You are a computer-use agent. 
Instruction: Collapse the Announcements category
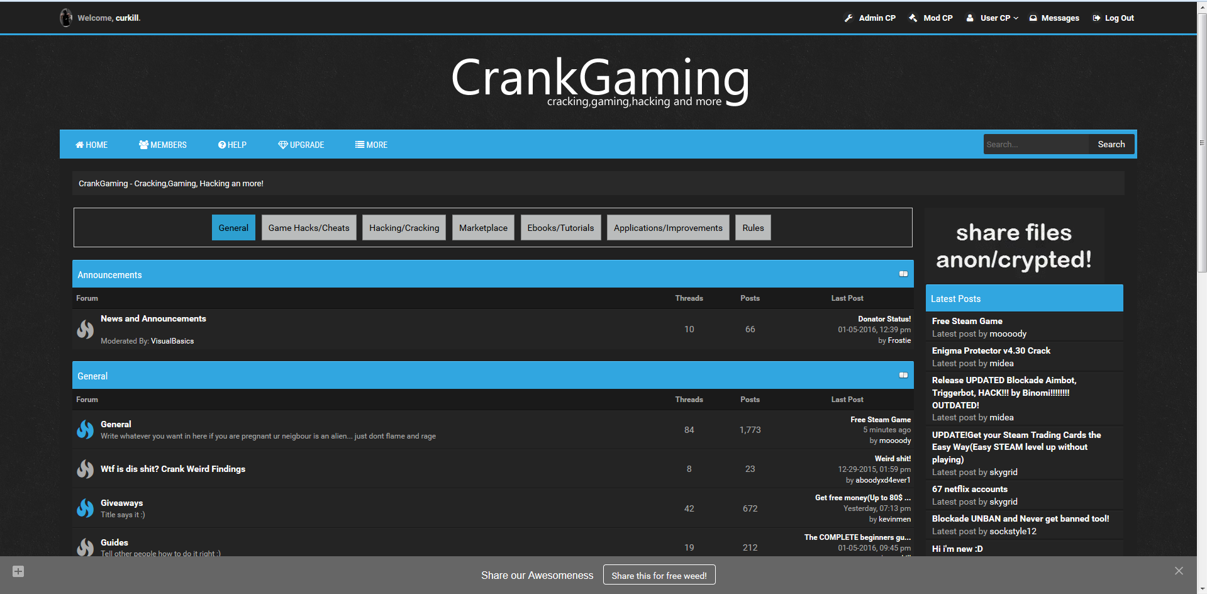pos(903,274)
